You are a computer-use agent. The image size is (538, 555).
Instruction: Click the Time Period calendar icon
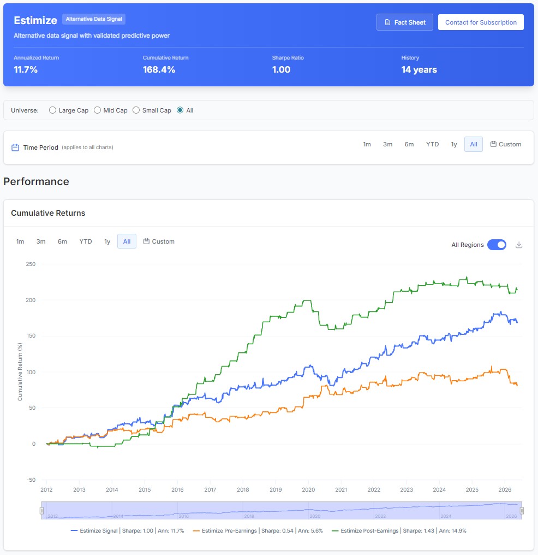pos(15,147)
